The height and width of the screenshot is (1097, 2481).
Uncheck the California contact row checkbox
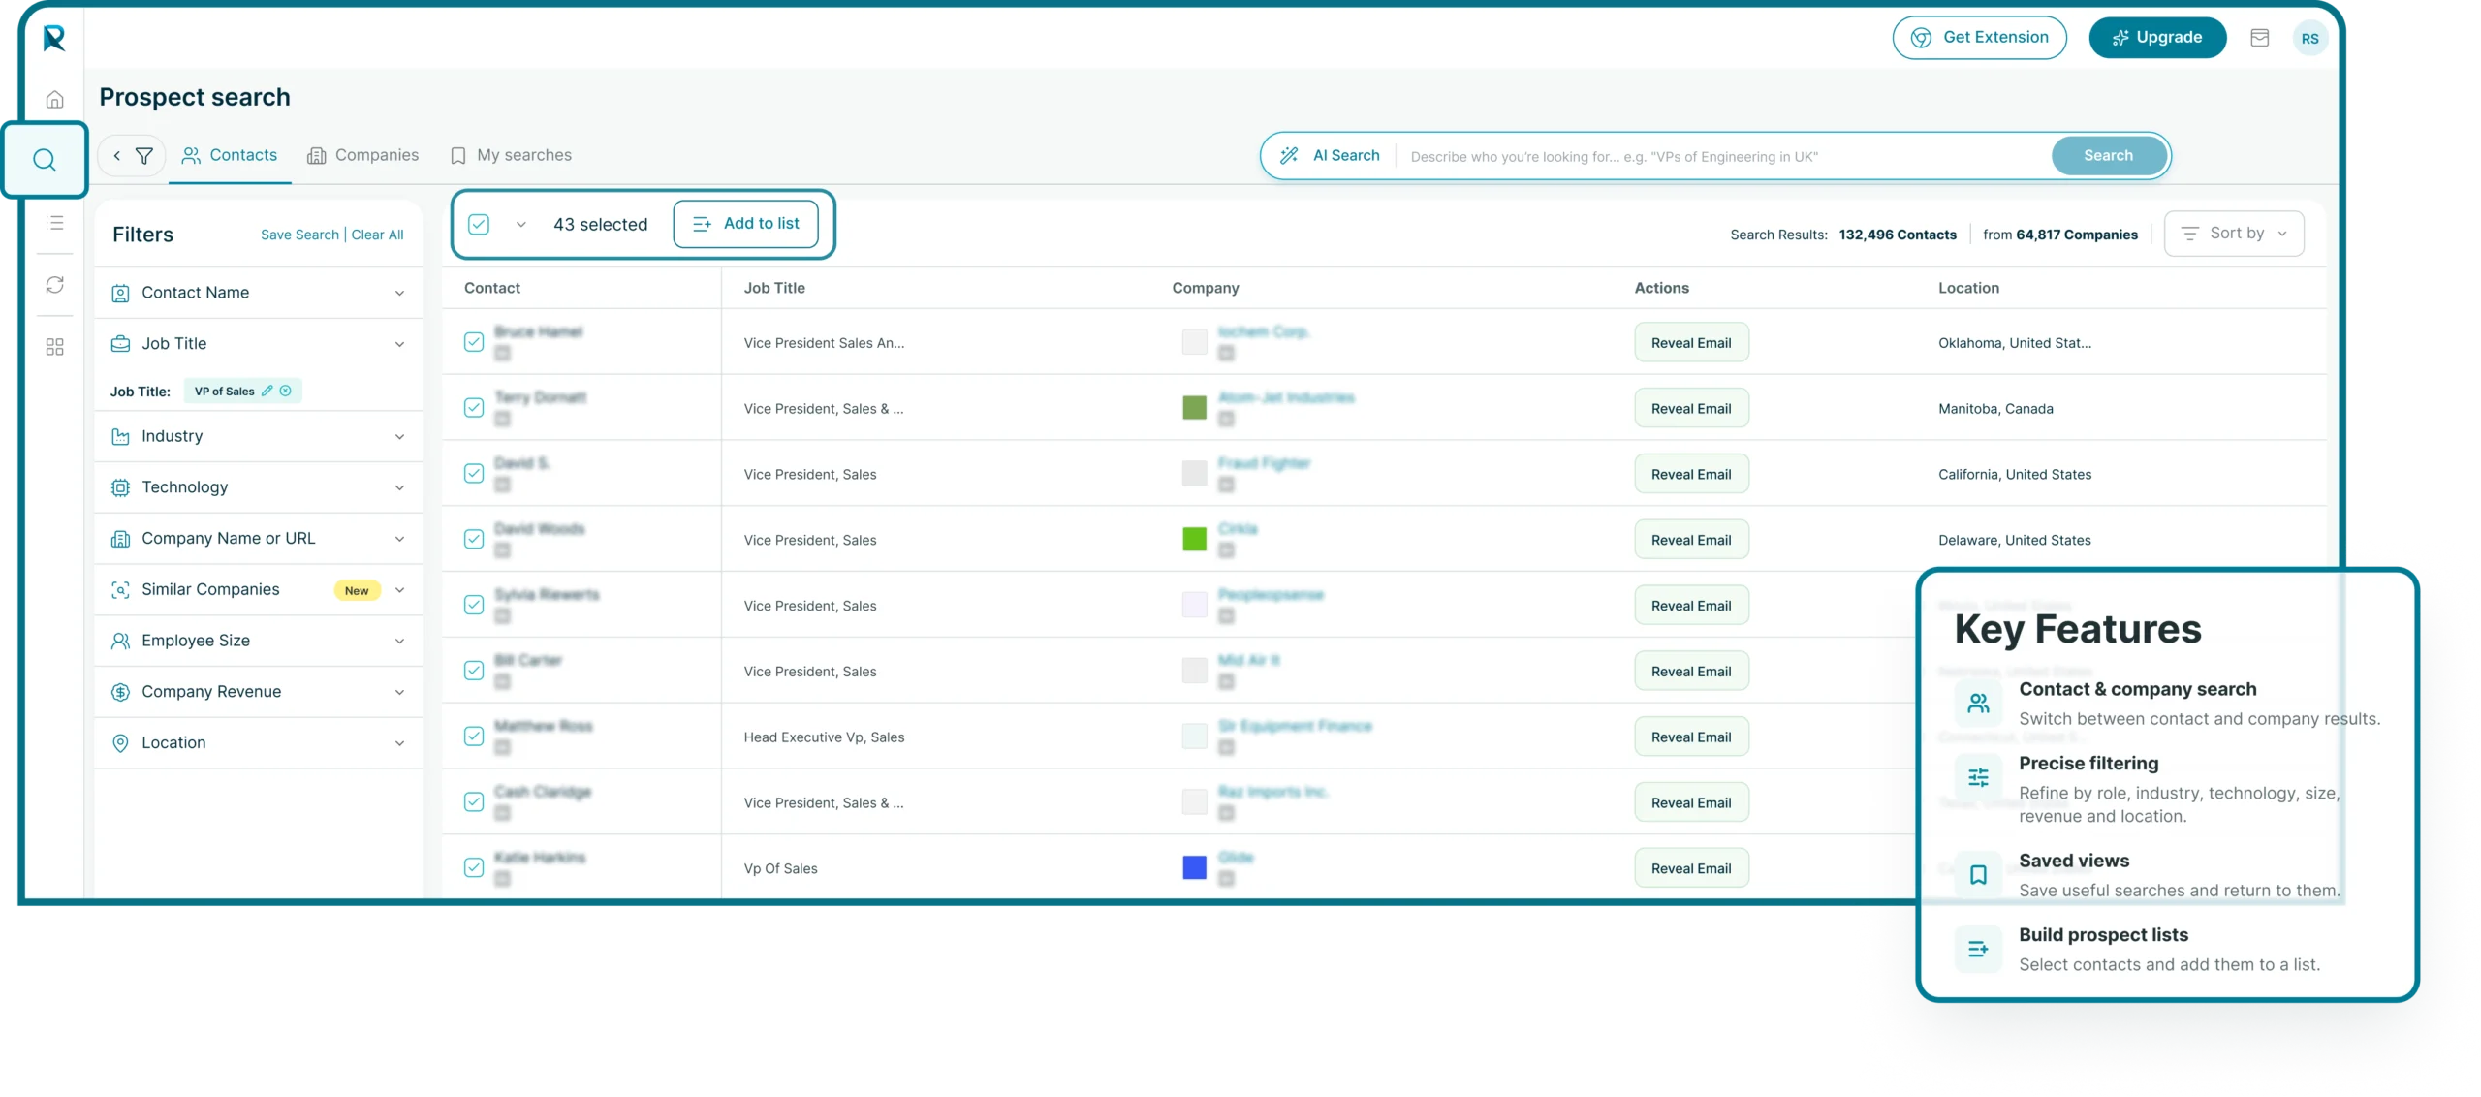pos(474,473)
